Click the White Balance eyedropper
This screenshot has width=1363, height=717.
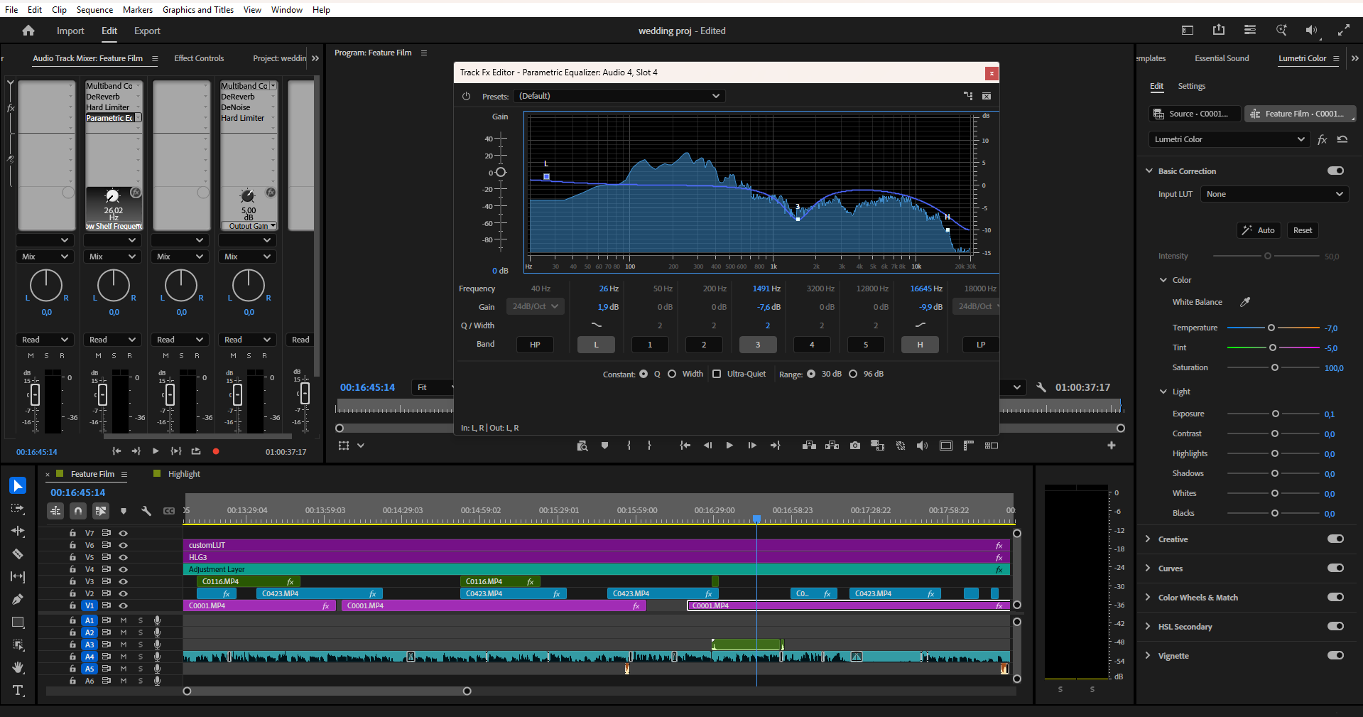[x=1245, y=302]
